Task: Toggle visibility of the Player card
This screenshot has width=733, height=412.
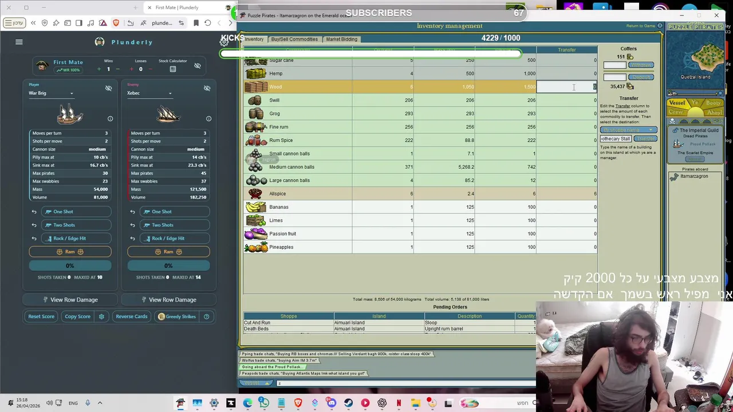Action: (x=108, y=88)
